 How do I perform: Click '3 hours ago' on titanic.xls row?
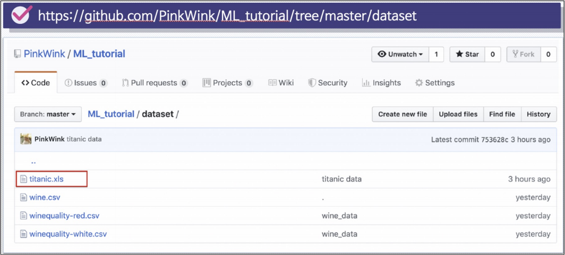(529, 179)
